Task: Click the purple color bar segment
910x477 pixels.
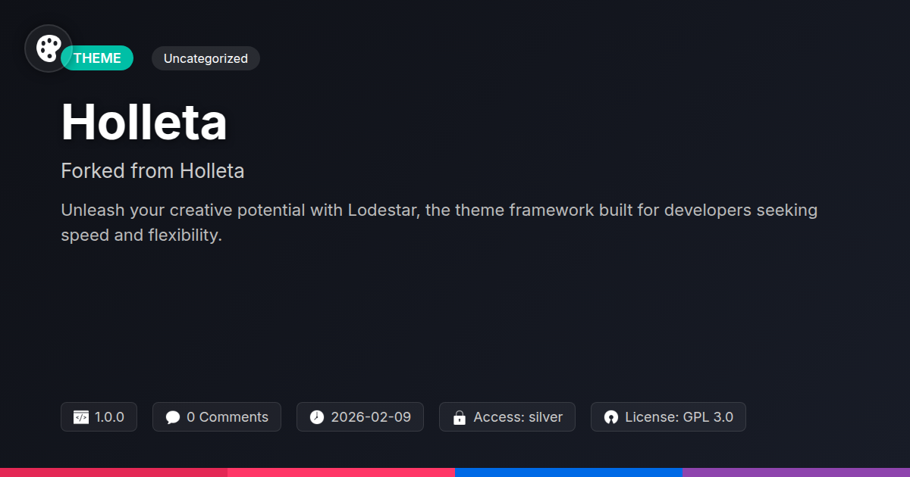Action: (x=796, y=472)
